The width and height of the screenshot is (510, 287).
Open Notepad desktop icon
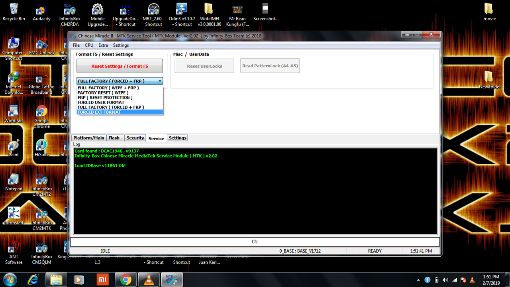pos(14,182)
